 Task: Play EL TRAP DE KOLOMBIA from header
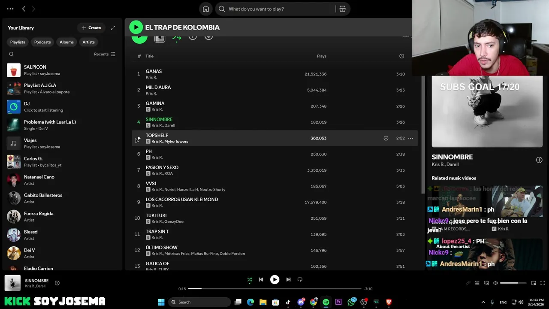136,27
